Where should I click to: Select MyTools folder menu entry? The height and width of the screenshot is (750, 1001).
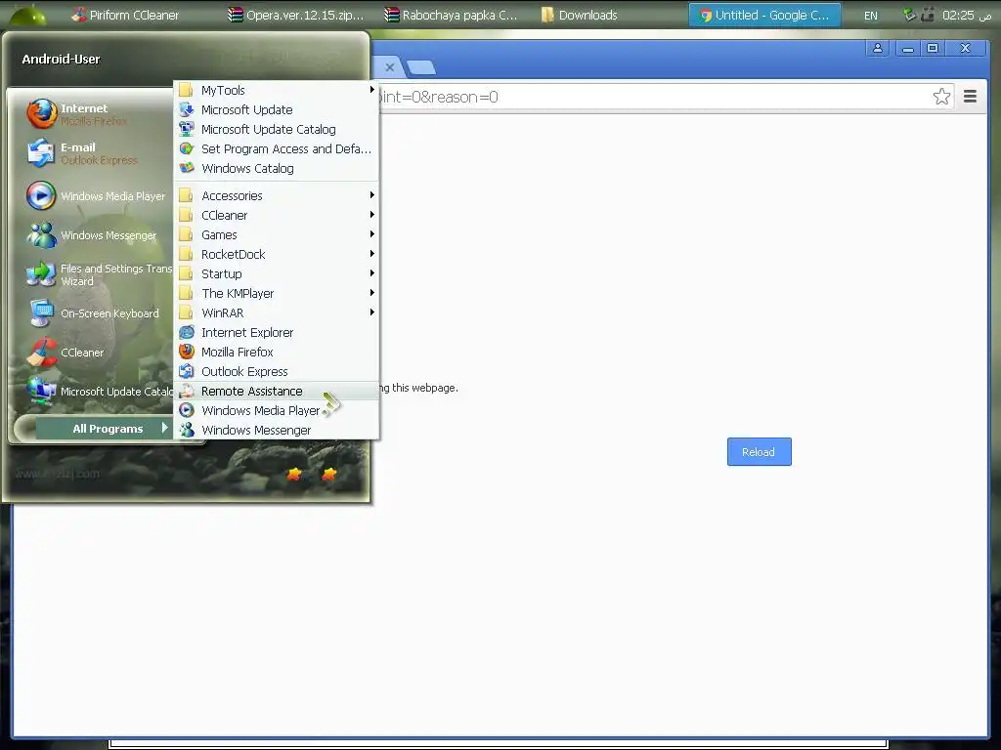277,90
